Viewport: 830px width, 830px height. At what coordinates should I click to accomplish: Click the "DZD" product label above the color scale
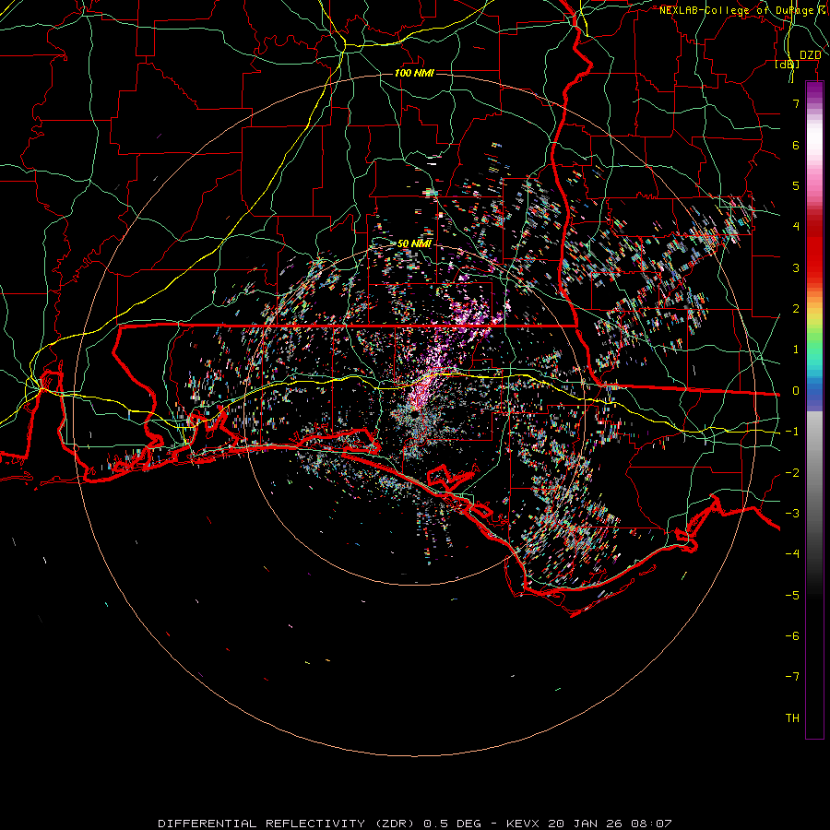[811, 55]
